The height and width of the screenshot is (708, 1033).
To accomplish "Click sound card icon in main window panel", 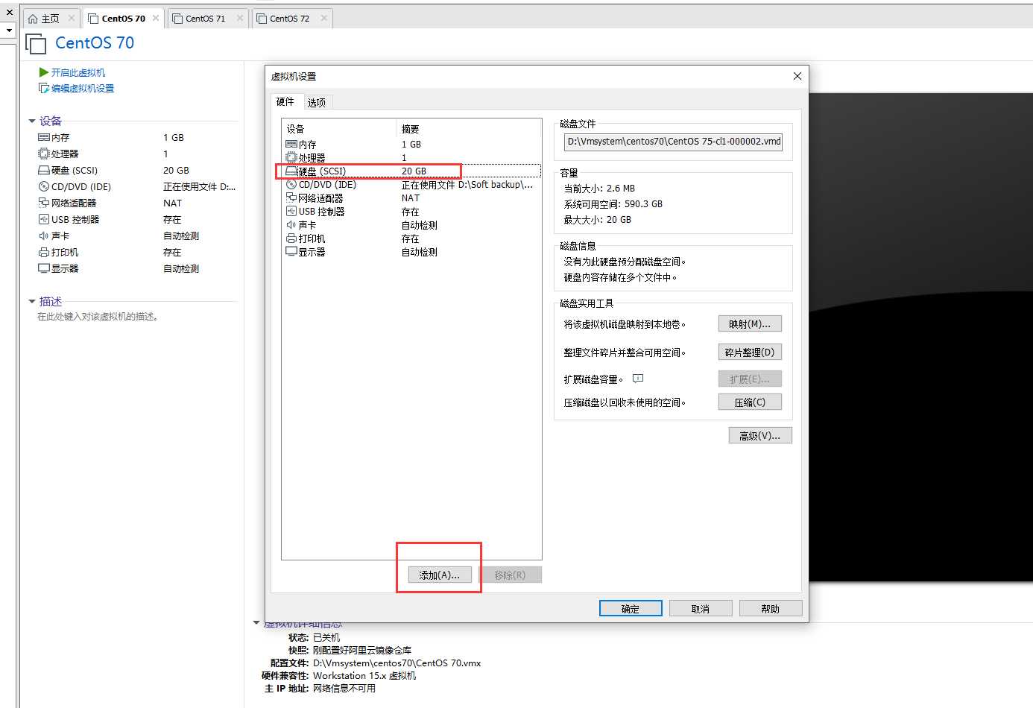I will [x=44, y=236].
